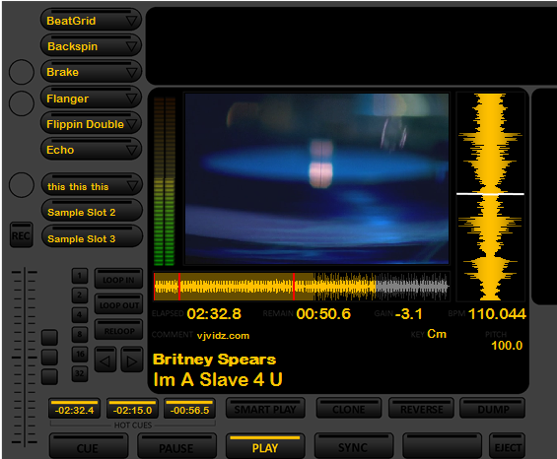Click the SYNC button

pyautogui.click(x=354, y=446)
